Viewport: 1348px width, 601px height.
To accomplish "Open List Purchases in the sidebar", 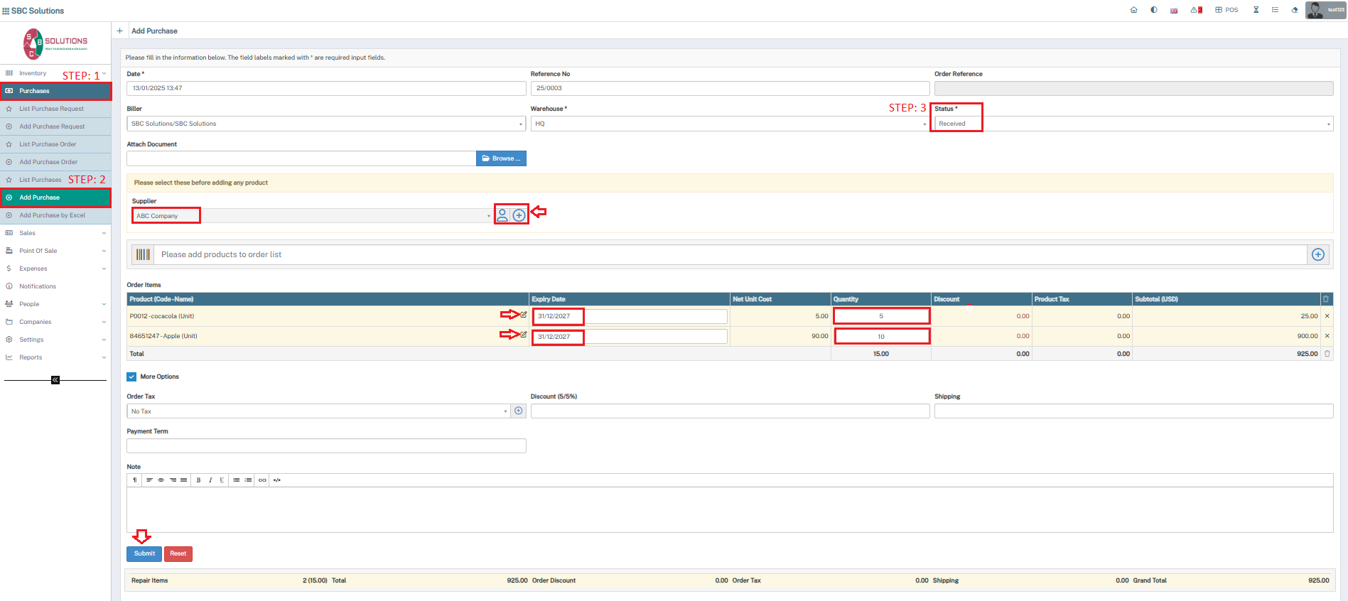I will coord(41,180).
